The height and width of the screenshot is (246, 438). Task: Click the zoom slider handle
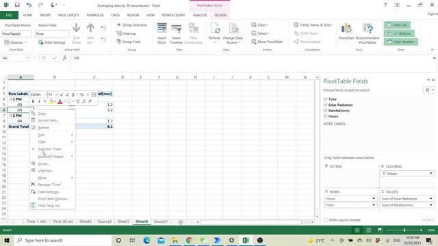(x=404, y=230)
